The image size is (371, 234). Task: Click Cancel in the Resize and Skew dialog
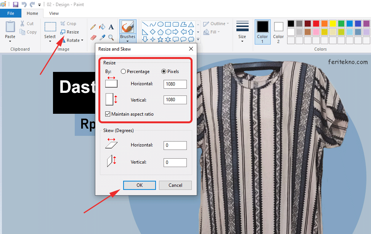[175, 185]
